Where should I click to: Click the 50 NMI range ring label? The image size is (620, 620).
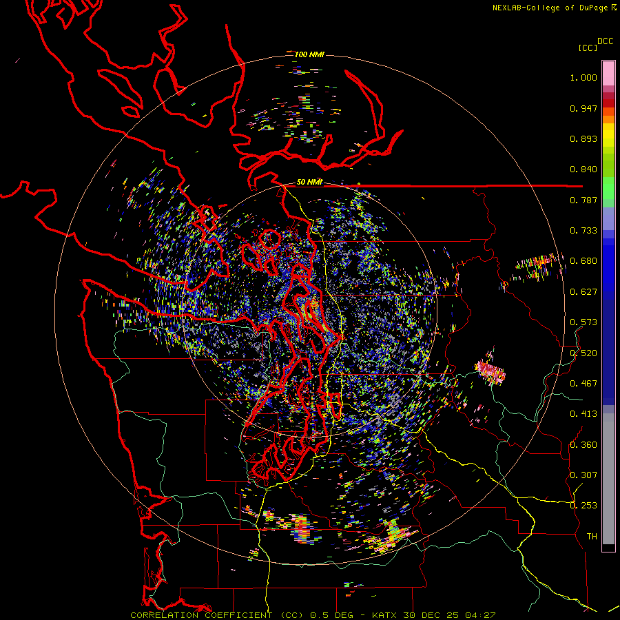click(x=309, y=182)
